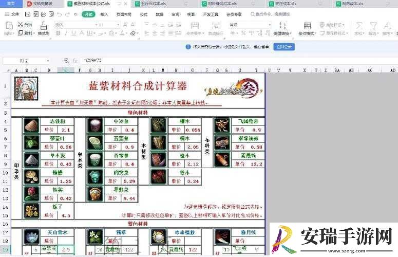The width and height of the screenshot is (398, 257).
Task: Click the home tab at far left
Action: point(11,4)
